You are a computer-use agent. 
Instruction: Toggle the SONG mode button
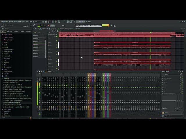click(x=39, y=26)
